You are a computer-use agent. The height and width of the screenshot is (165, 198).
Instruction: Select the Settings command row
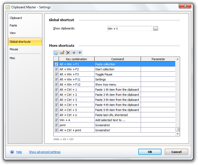tap(114, 79)
